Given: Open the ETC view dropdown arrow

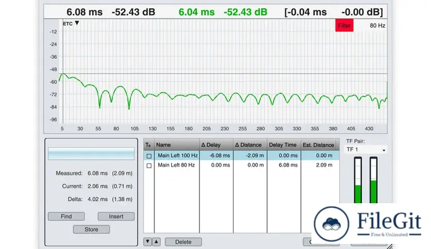Looking at the screenshot, I should [x=77, y=23].
